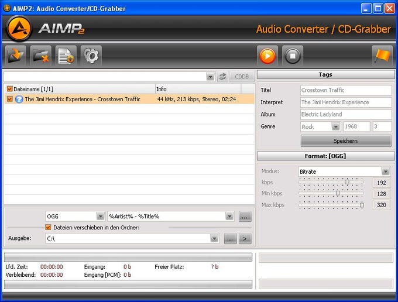The width and height of the screenshot is (398, 302).
Task: Click the Info column header
Action: pos(198,89)
